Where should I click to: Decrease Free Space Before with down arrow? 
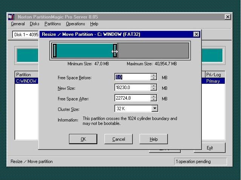click(154, 78)
